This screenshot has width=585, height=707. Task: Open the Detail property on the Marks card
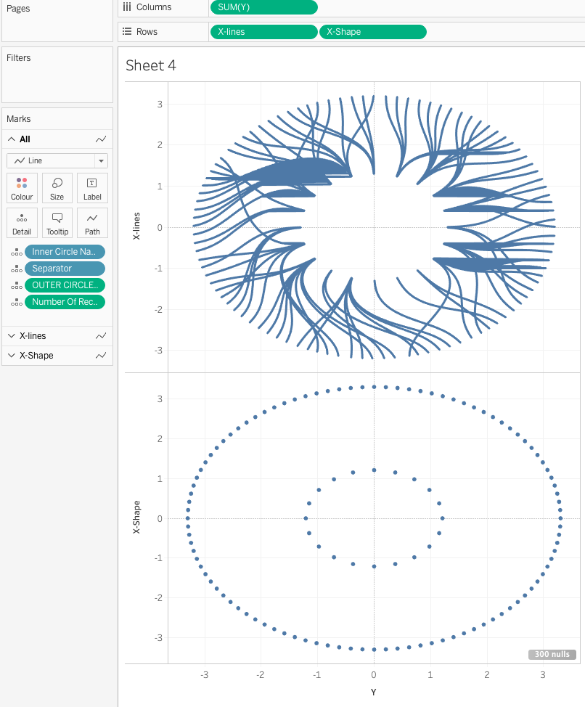pyautogui.click(x=22, y=223)
